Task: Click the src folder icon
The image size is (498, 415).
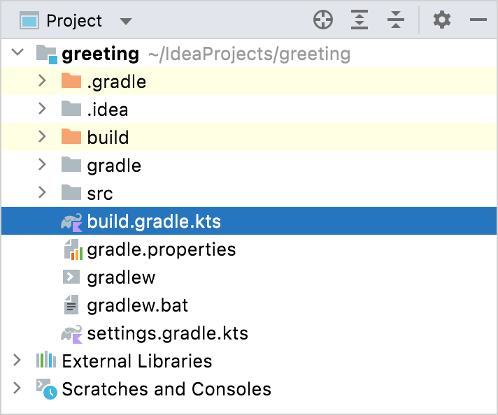Action: 71,192
